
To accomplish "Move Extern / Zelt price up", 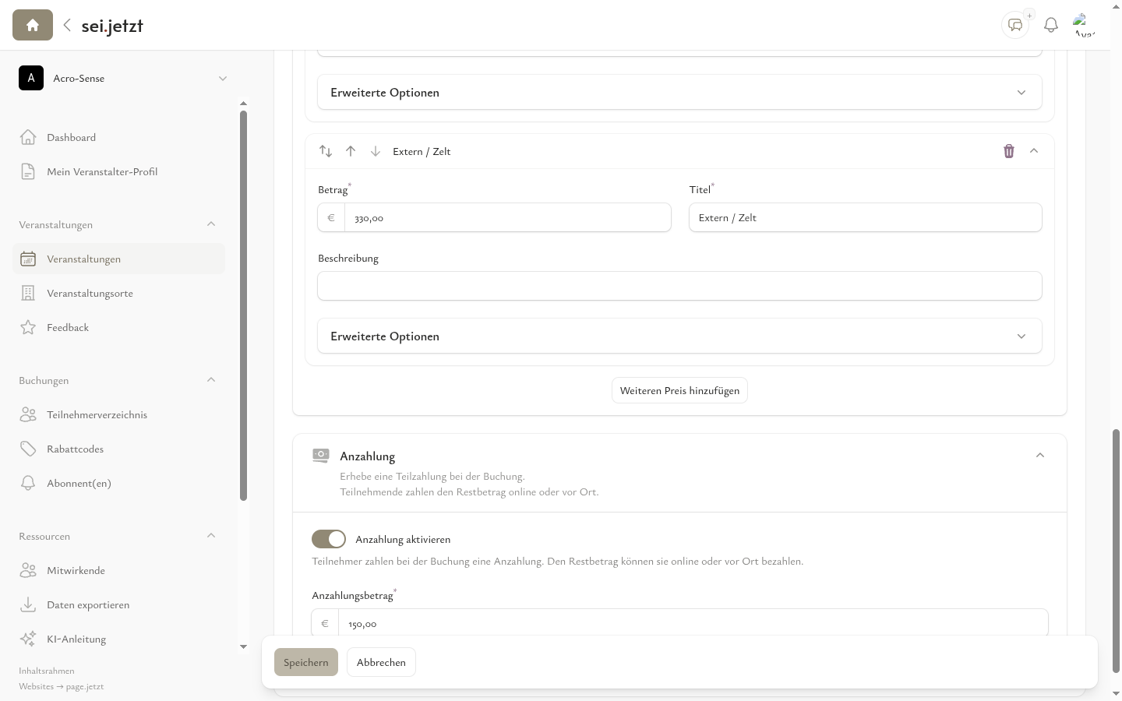I will (351, 151).
